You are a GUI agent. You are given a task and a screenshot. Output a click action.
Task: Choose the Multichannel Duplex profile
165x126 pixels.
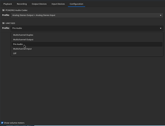tap(87, 35)
